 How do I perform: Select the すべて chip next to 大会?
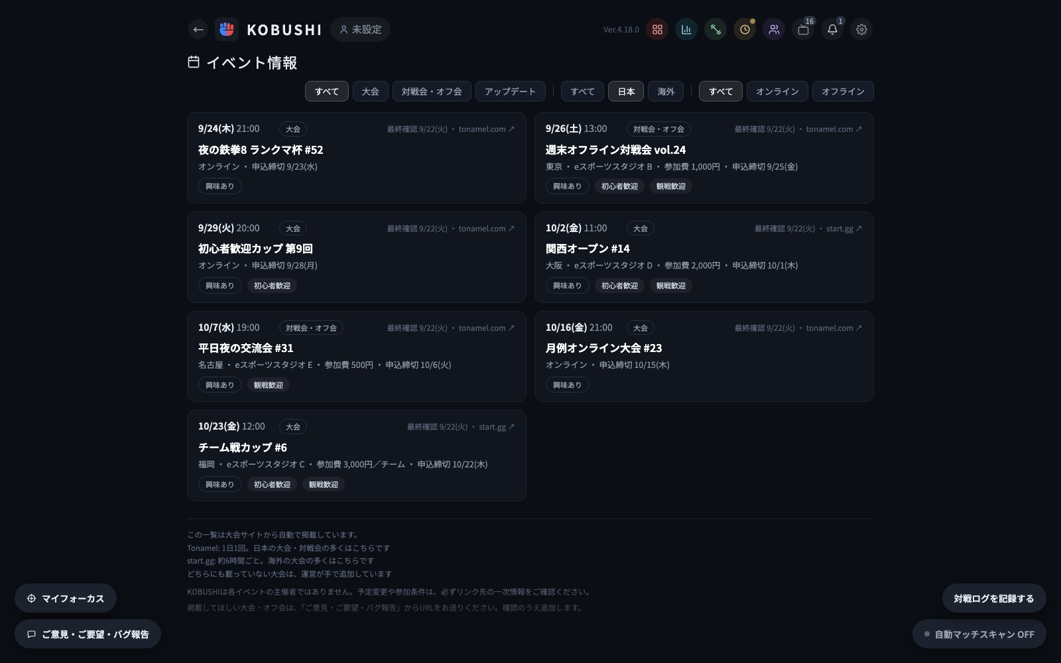[x=327, y=91]
